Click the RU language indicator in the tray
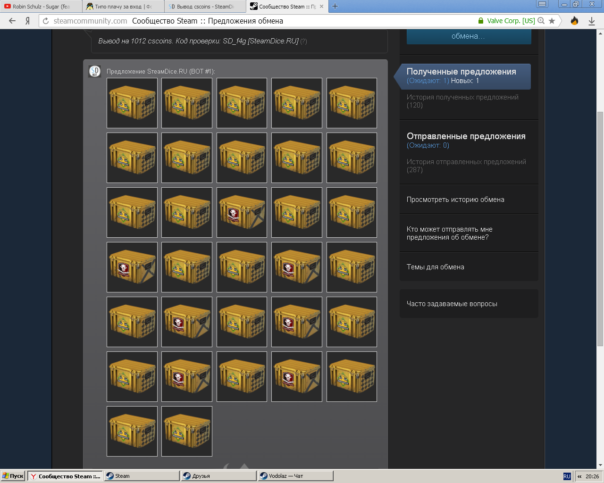This screenshot has height=483, width=604. (x=567, y=476)
